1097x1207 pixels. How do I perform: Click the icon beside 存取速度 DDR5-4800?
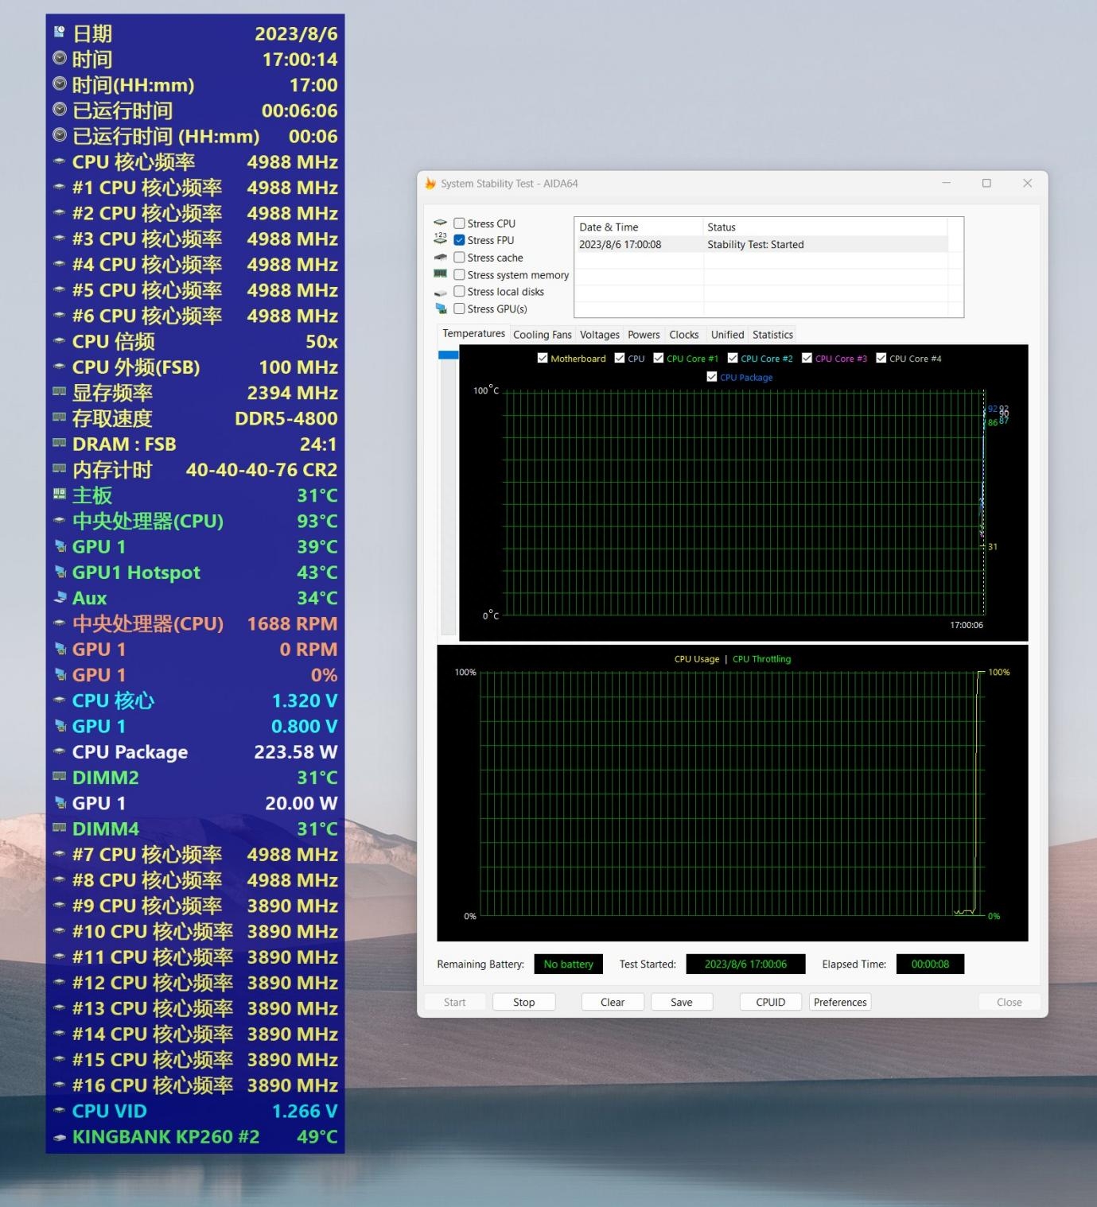(x=59, y=417)
